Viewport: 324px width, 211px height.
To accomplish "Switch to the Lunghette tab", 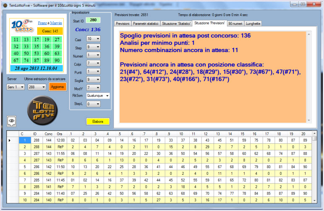I will coord(253,24).
